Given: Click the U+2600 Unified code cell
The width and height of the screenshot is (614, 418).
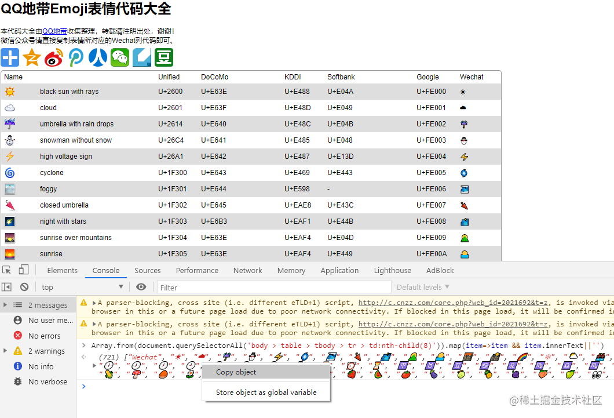Looking at the screenshot, I should 170,91.
